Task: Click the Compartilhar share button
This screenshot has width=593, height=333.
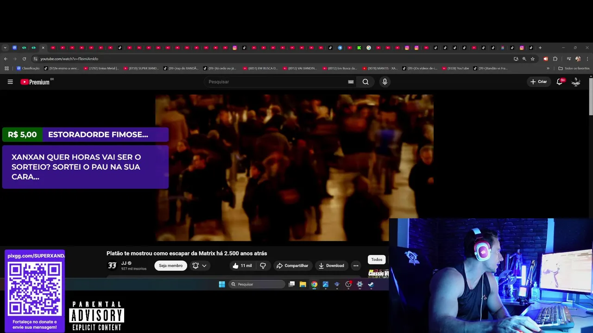Action: pos(292,265)
